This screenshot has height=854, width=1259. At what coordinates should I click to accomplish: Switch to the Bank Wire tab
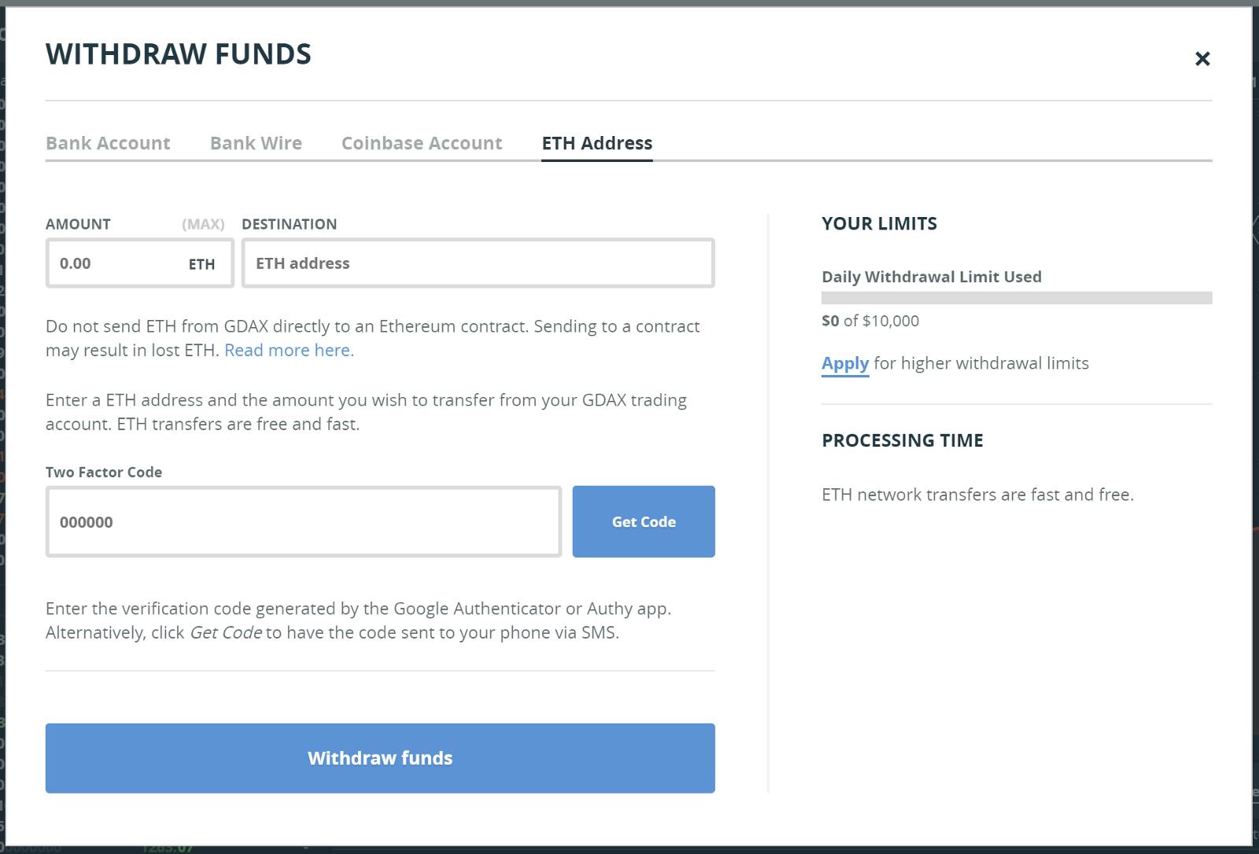[256, 143]
